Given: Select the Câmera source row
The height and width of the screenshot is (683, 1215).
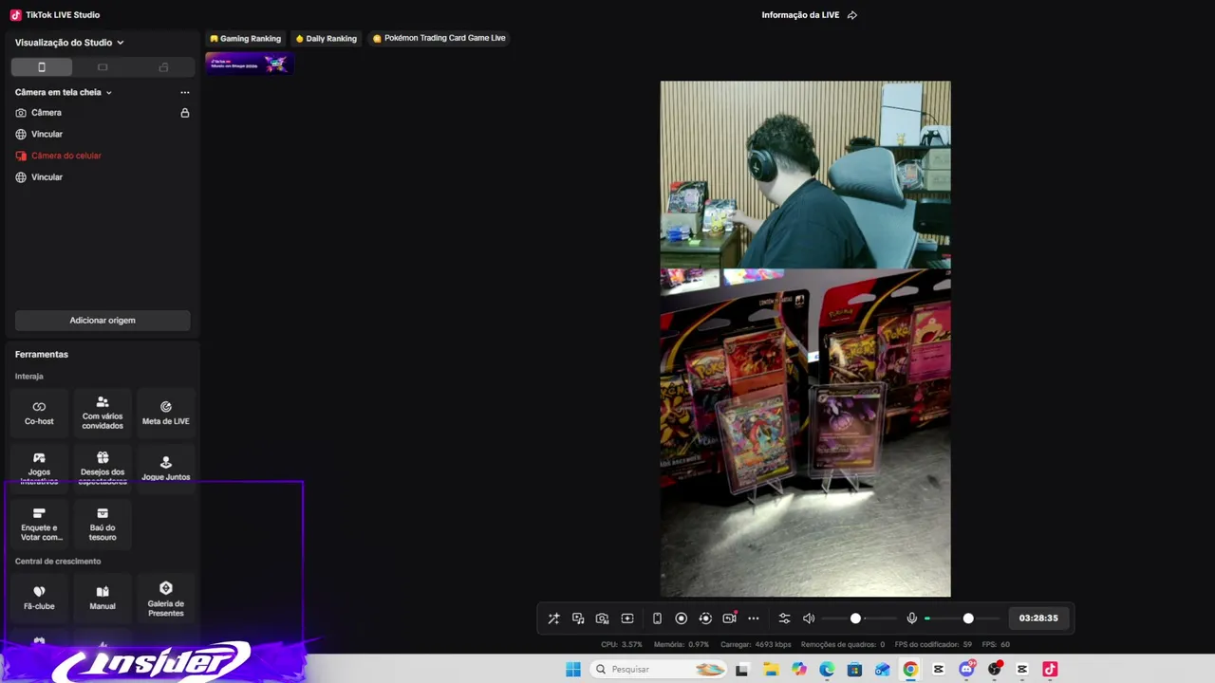Looking at the screenshot, I should coord(103,113).
